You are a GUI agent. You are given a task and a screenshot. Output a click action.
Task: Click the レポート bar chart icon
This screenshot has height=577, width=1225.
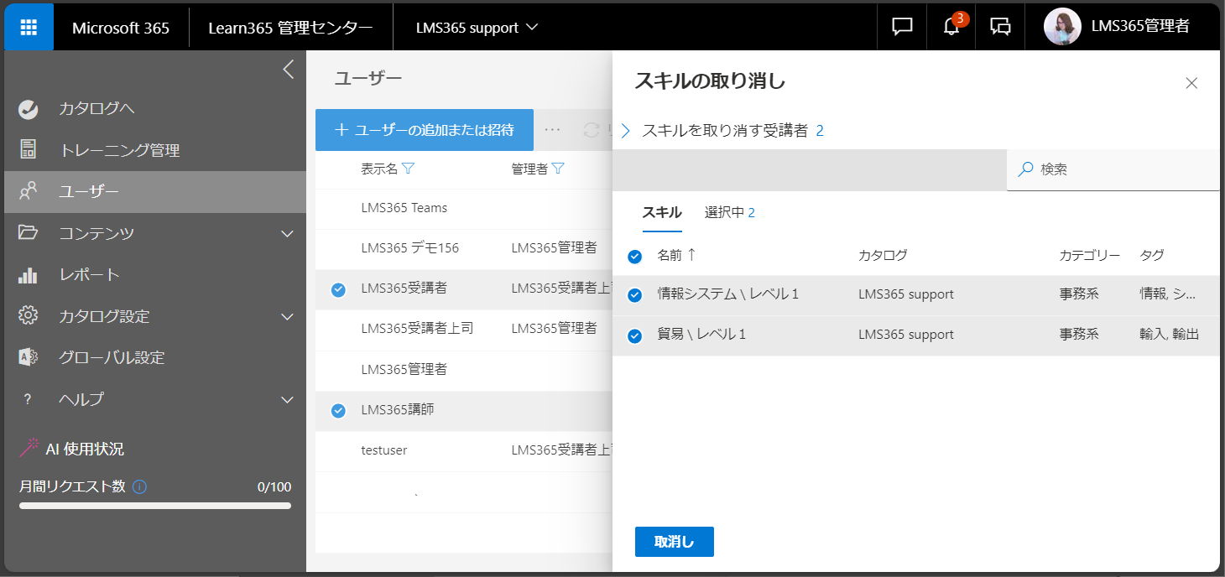coord(28,274)
